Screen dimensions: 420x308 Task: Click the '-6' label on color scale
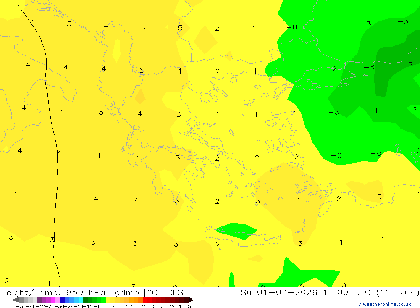point(97,306)
